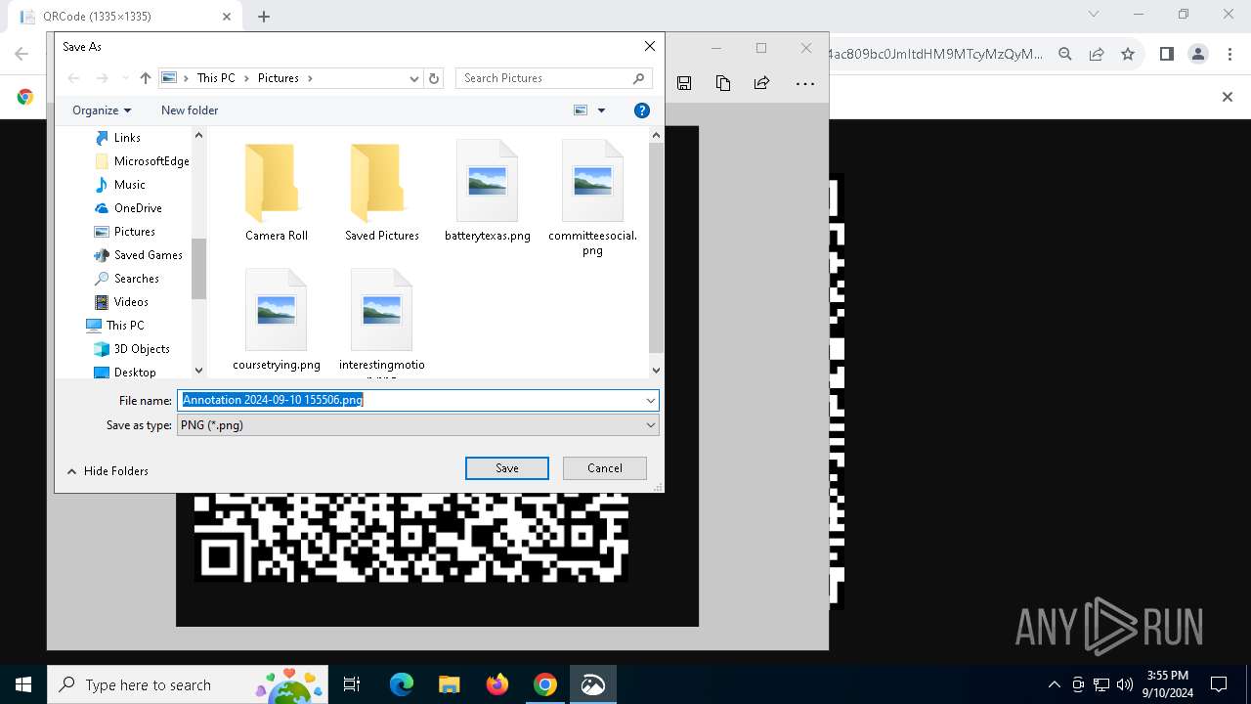
Task: Click Chrome share page icon
Action: [x=1097, y=54]
